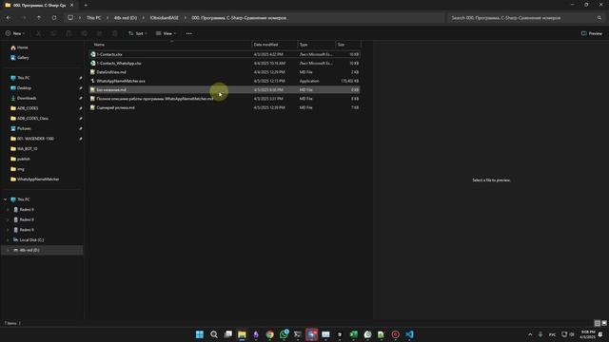
Task: Click !ObsidianBASE in the address breadcrumb
Action: click(x=165, y=18)
